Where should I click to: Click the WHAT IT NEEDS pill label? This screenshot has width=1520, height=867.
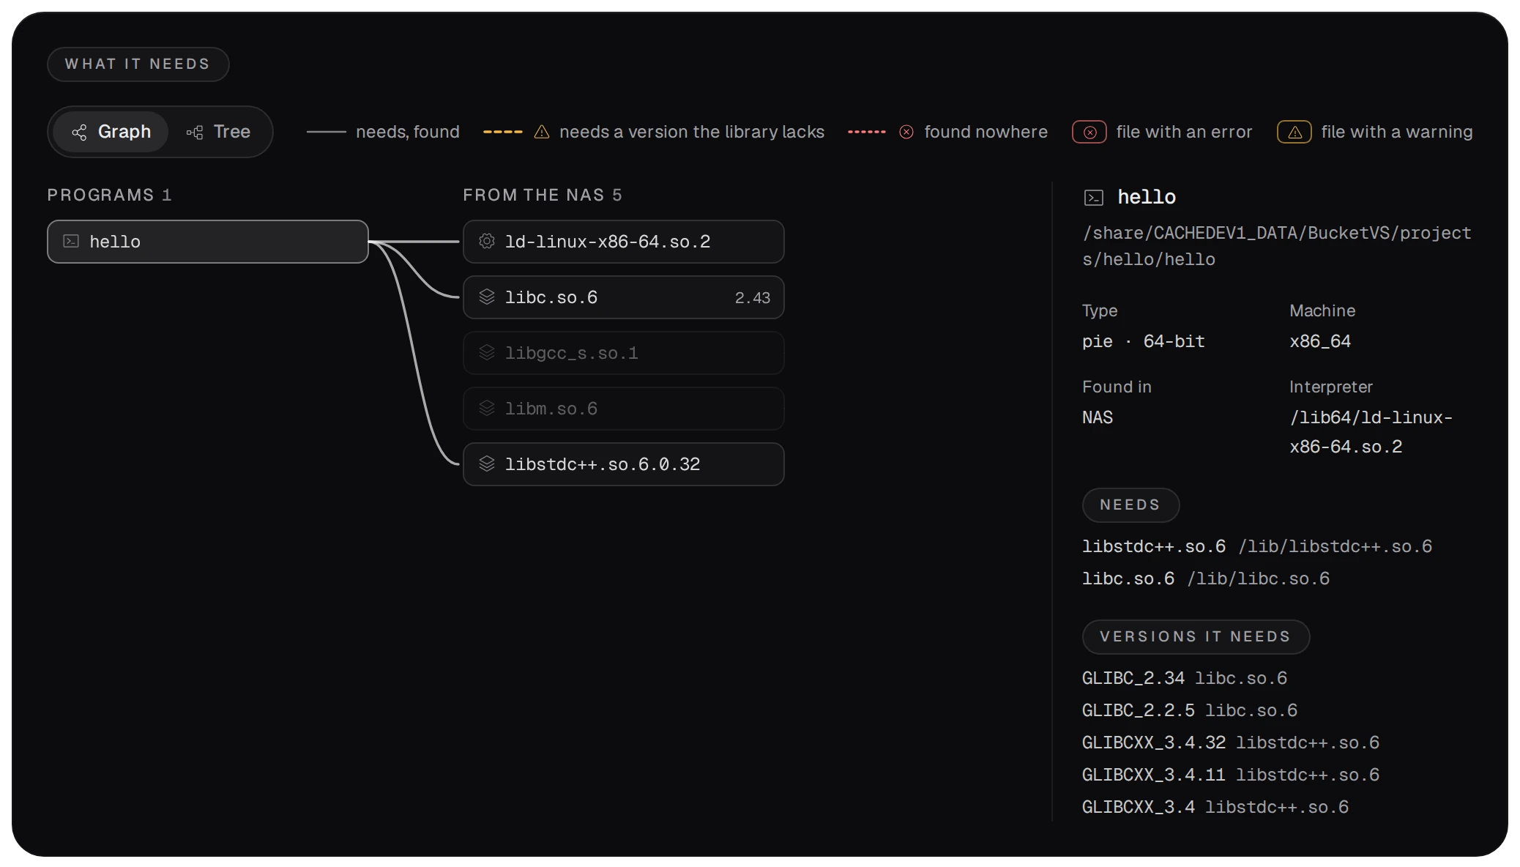(x=138, y=64)
